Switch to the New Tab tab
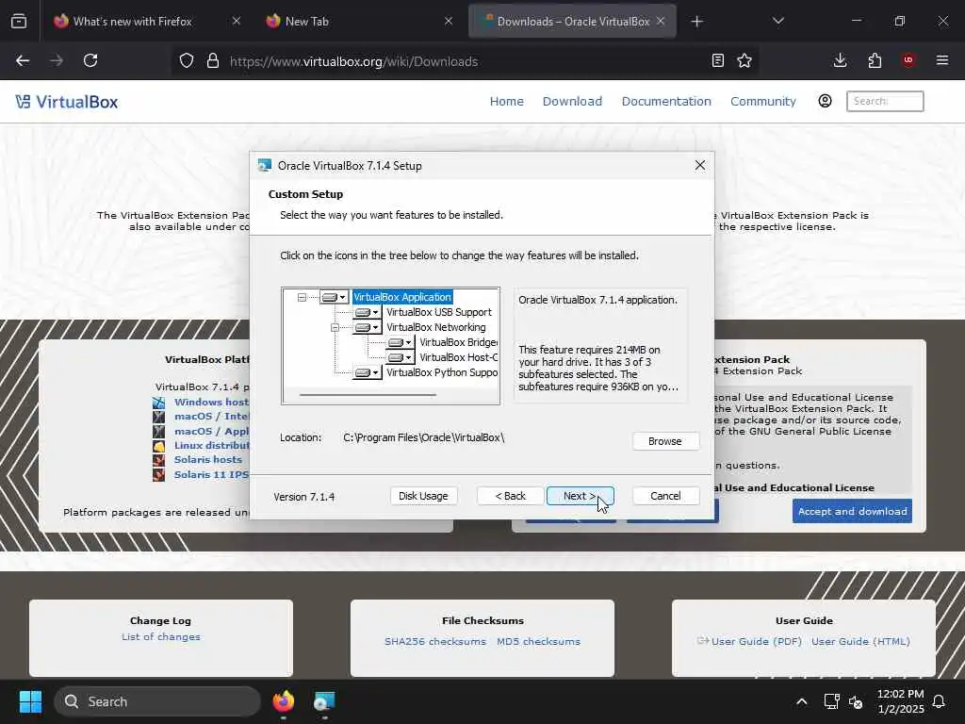The image size is (965, 724). [x=306, y=22]
